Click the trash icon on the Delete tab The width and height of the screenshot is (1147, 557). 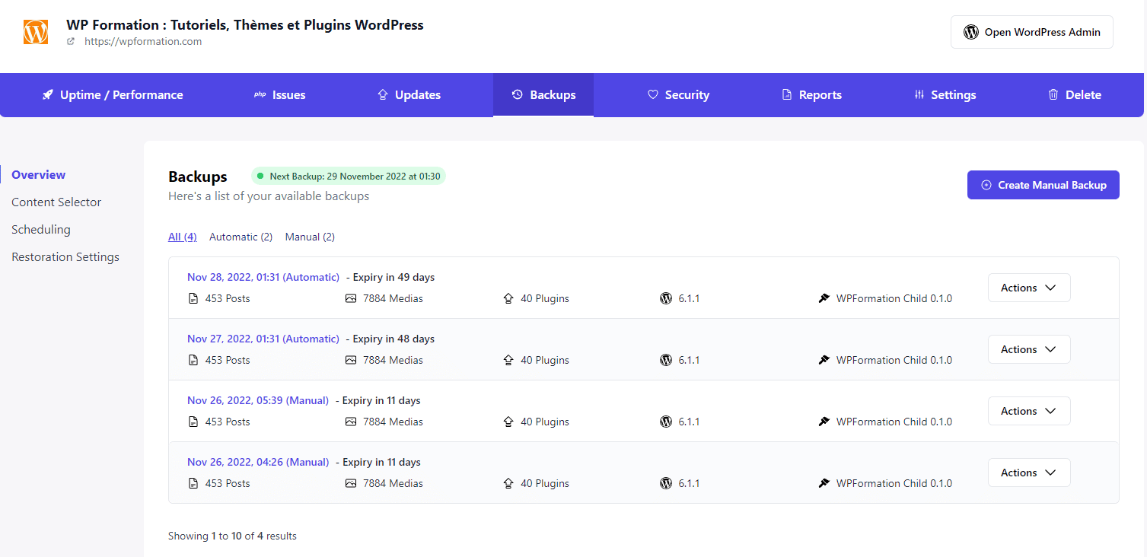click(1053, 95)
